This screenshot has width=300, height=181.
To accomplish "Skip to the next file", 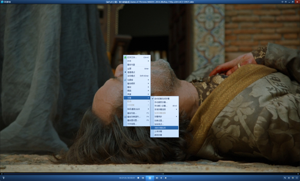I will (157, 178).
